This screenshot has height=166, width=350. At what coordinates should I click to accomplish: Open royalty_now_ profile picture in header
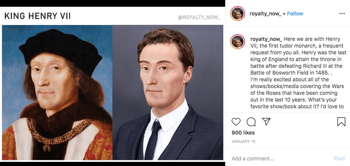pos(238,13)
